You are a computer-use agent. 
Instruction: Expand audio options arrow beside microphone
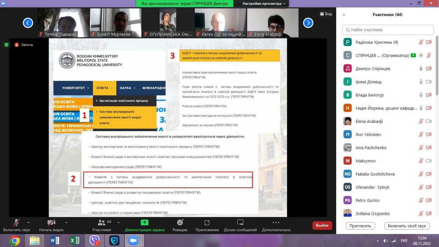(x=28, y=222)
